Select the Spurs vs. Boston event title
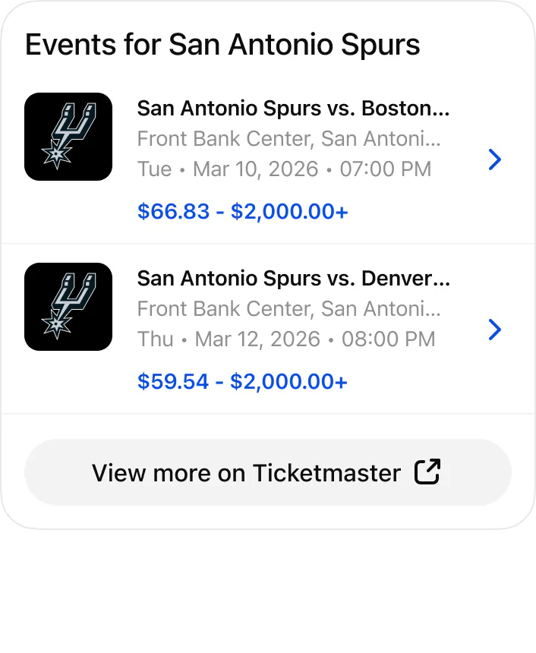The height and width of the screenshot is (653, 536). (294, 108)
